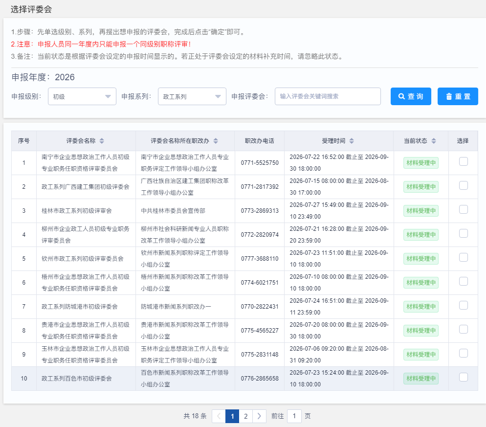Click 材料受理中 status tag in row 10
Screen dimensions: 486x427
coord(421,379)
